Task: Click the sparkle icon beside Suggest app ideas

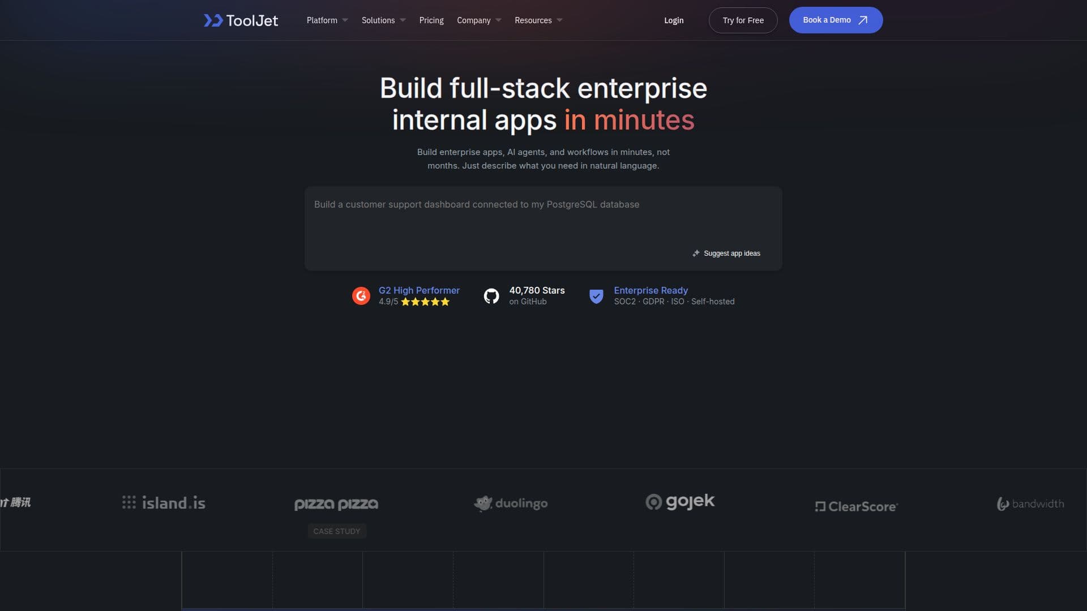Action: [x=696, y=253]
